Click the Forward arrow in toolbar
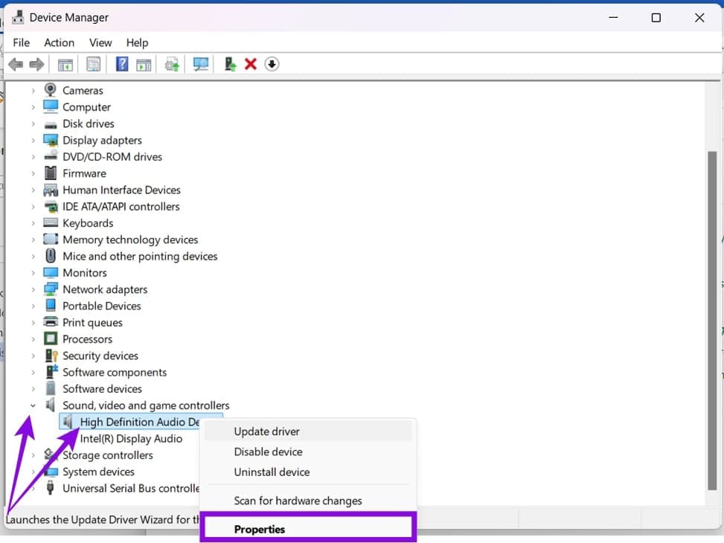The height and width of the screenshot is (543, 724). point(36,64)
